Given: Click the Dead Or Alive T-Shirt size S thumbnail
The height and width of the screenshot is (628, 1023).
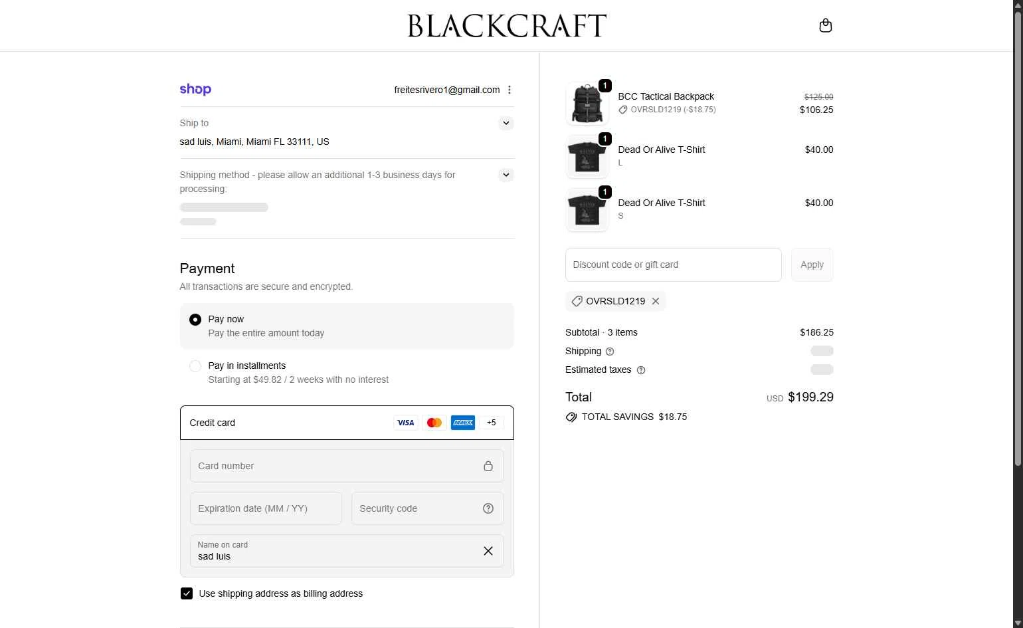Looking at the screenshot, I should coord(587,210).
